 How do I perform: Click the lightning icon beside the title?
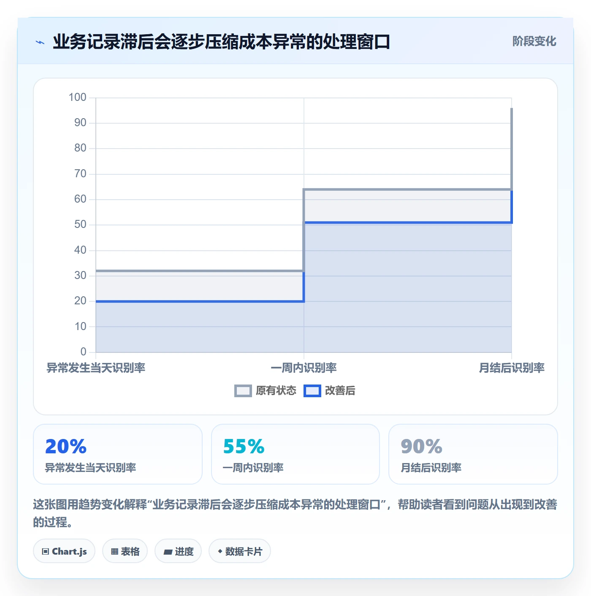click(x=40, y=42)
